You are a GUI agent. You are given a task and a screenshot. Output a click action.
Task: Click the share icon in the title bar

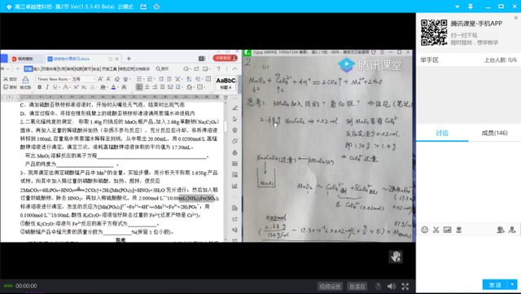143,7
